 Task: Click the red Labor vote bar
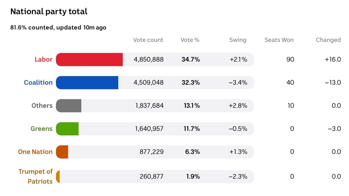tap(89, 59)
